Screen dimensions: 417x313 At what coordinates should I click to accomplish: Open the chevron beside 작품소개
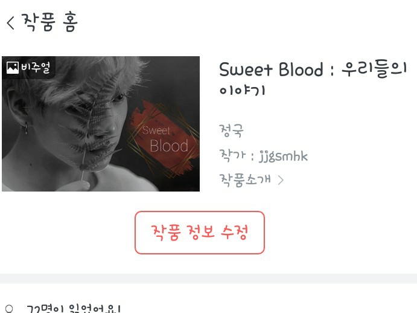pos(281,180)
